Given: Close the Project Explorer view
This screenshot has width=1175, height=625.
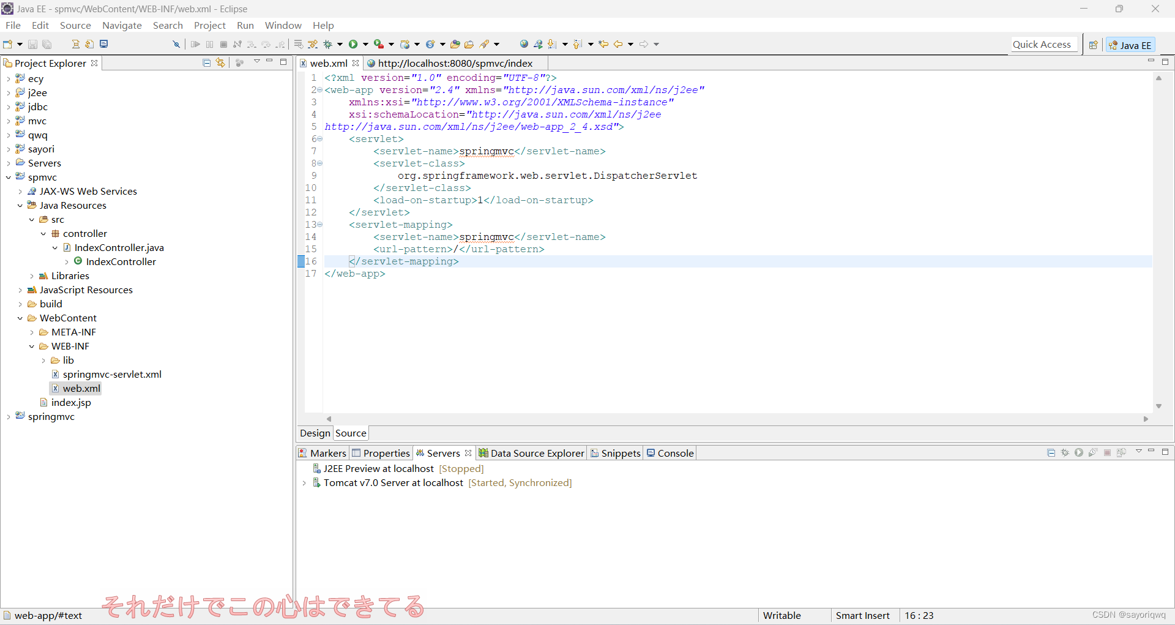Looking at the screenshot, I should point(94,63).
